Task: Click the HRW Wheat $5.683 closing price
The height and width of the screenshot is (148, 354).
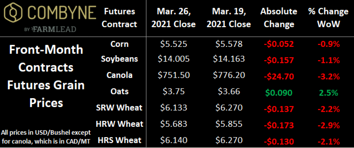Action: pos(173,124)
